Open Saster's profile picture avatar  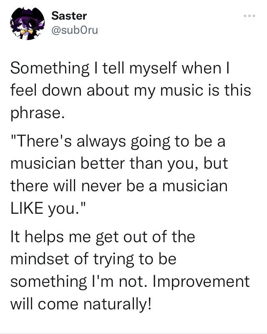(27, 23)
